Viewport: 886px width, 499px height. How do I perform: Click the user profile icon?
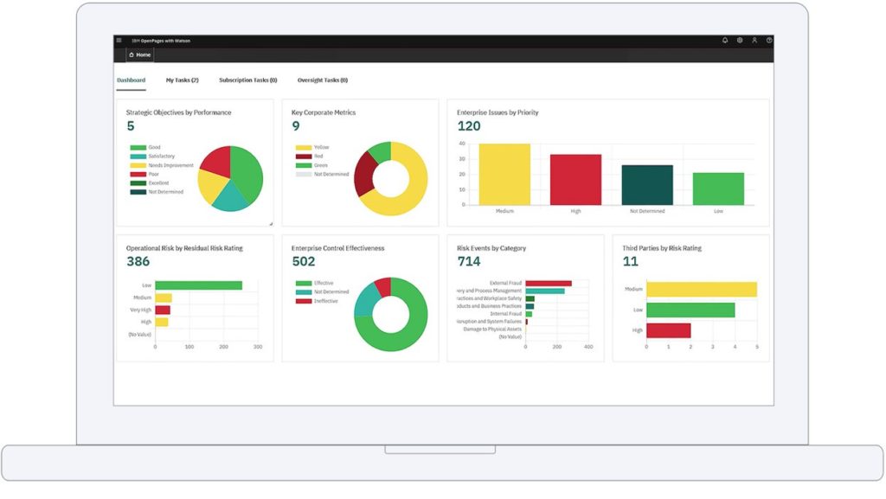[x=754, y=40]
